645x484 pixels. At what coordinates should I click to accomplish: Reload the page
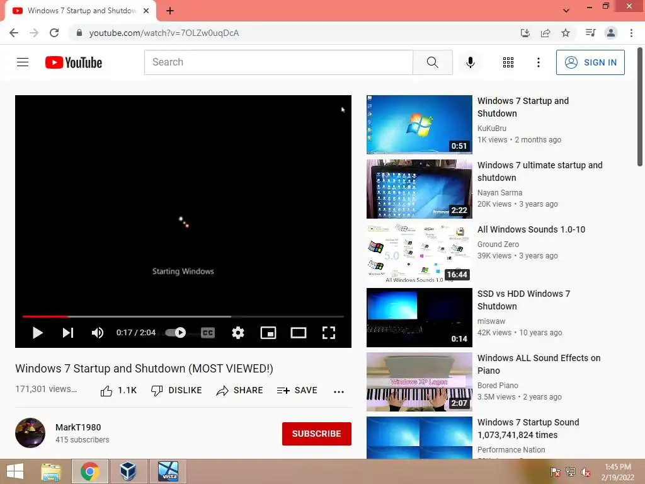(54, 33)
